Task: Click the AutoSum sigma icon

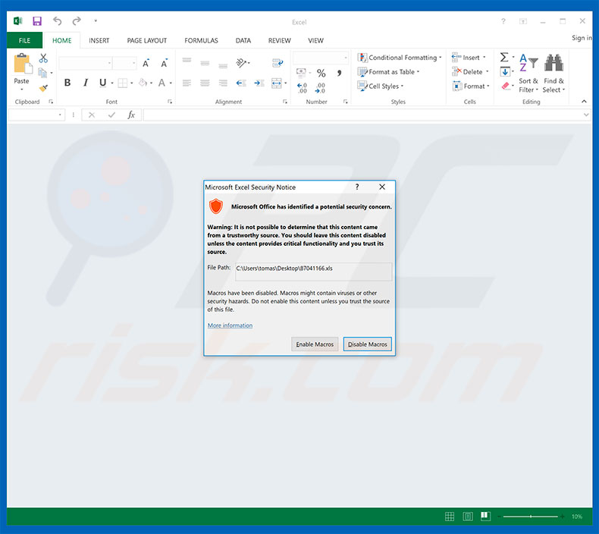Action: [x=504, y=58]
